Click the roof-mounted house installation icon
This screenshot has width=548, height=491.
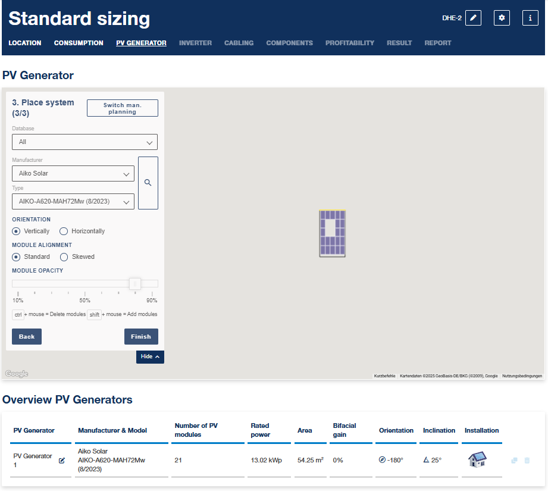477,459
